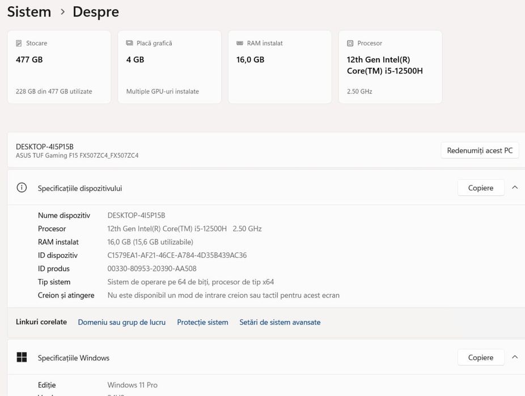Select the Ediție label

[x=46, y=385]
